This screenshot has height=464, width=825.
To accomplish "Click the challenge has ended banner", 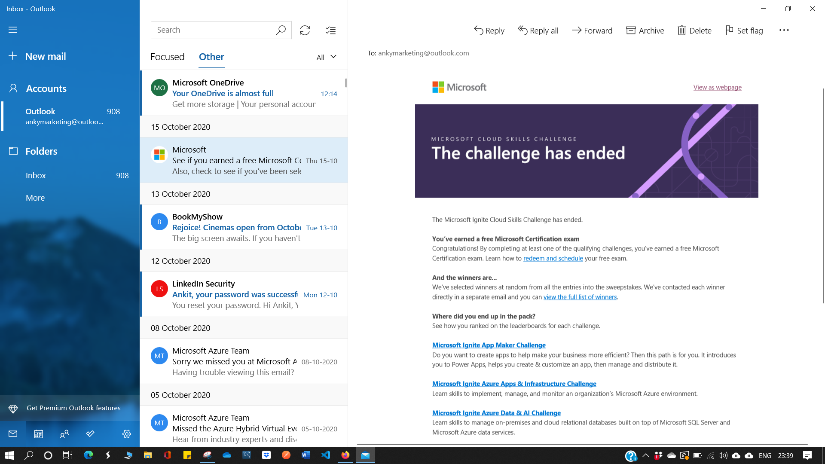I will 587,151.
